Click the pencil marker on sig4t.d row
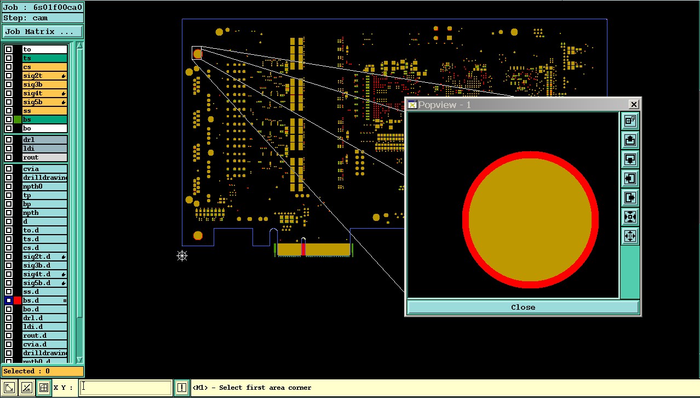 tap(64, 274)
